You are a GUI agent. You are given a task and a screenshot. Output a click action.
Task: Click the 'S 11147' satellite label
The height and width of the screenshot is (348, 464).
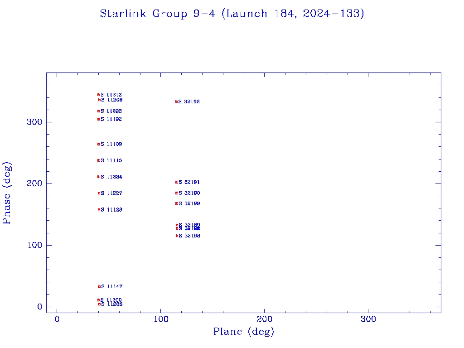tap(112, 286)
